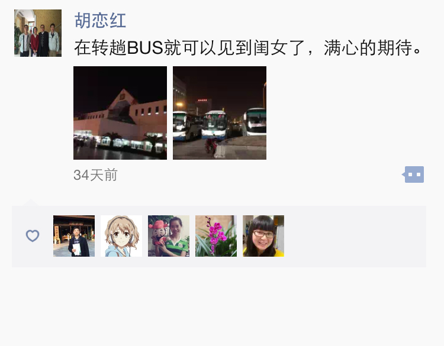Enlarge the parked buses photo
The image size is (444, 346).
pos(220,113)
